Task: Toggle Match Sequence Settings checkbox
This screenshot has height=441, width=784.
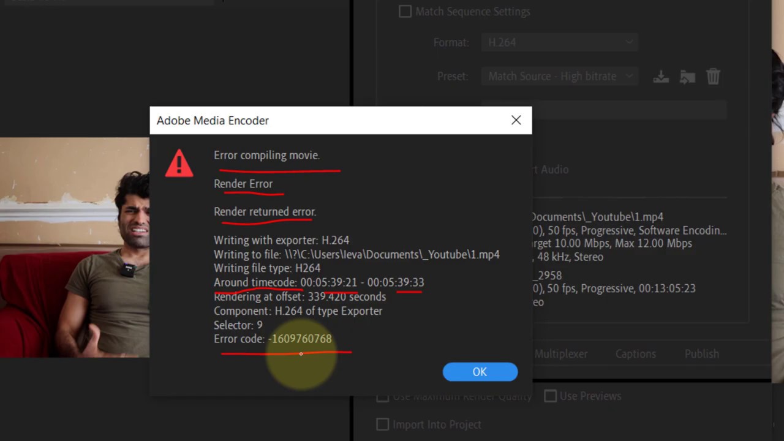Action: 405,11
